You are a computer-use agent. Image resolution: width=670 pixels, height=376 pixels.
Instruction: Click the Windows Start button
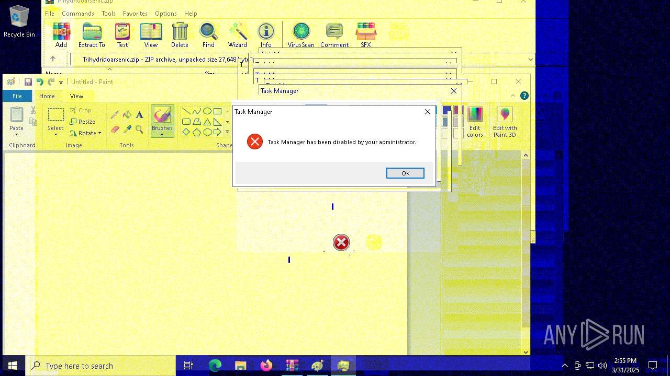[x=13, y=366]
